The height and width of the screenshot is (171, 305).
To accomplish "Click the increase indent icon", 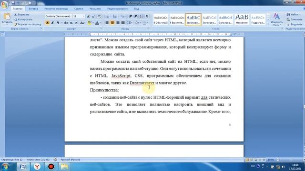I will pos(135,16).
